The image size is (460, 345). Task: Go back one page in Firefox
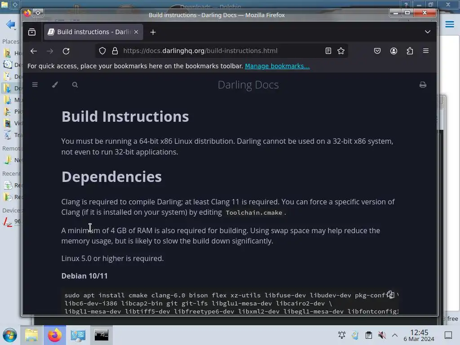[x=34, y=51]
